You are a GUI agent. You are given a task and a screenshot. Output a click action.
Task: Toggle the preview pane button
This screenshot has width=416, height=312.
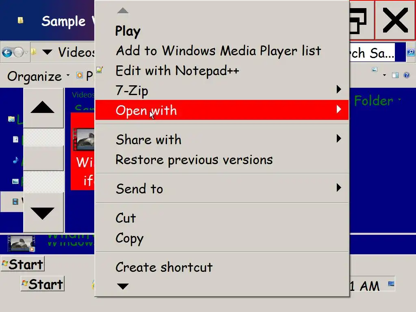pyautogui.click(x=395, y=75)
